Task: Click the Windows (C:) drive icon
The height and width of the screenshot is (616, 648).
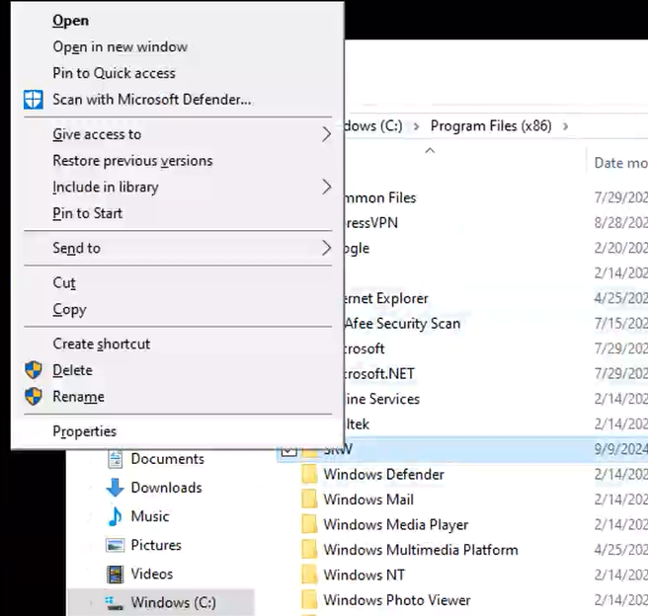Action: tap(114, 603)
